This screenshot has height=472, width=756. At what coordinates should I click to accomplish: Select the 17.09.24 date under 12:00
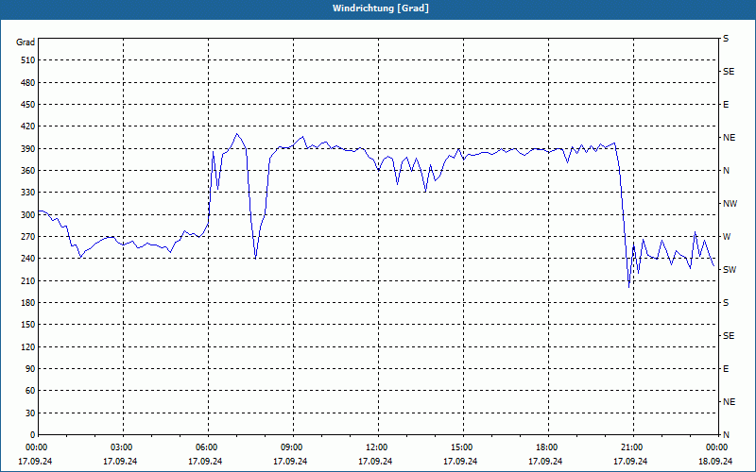coord(375,461)
